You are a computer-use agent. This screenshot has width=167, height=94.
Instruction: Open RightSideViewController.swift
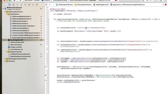pyautogui.click(x=20, y=56)
